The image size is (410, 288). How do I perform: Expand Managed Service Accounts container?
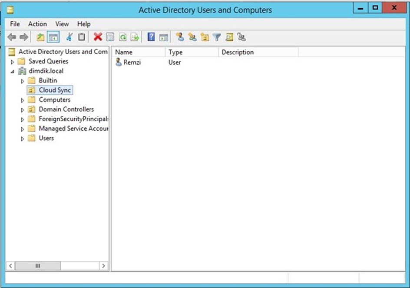pyautogui.click(x=22, y=129)
